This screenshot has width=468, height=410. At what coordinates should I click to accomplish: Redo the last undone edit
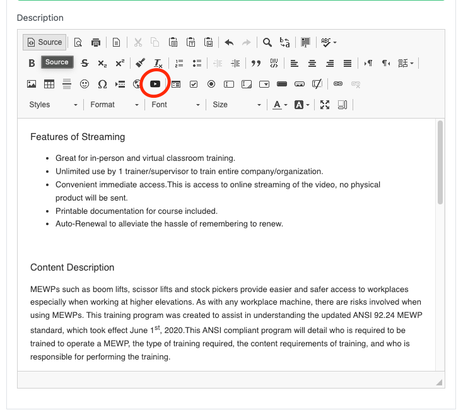247,42
